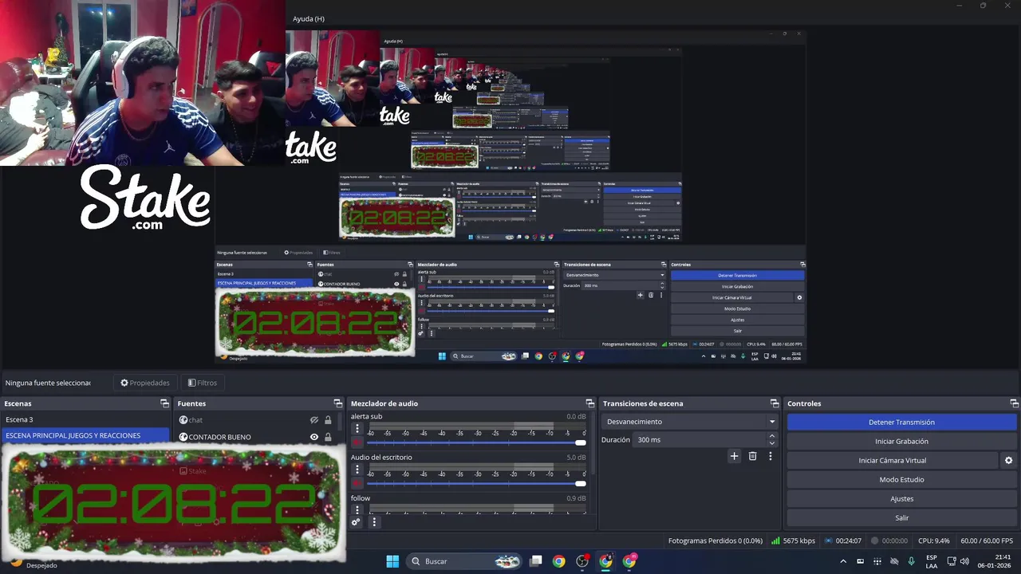The image size is (1021, 574).
Task: Click the Stake.com logo in preview
Action: click(146, 198)
